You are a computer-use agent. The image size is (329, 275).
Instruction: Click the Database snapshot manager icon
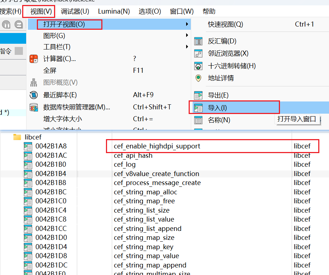click(34, 107)
